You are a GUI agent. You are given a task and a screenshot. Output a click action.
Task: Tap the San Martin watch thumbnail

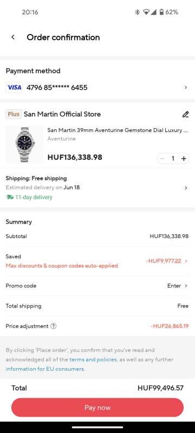(x=24, y=145)
